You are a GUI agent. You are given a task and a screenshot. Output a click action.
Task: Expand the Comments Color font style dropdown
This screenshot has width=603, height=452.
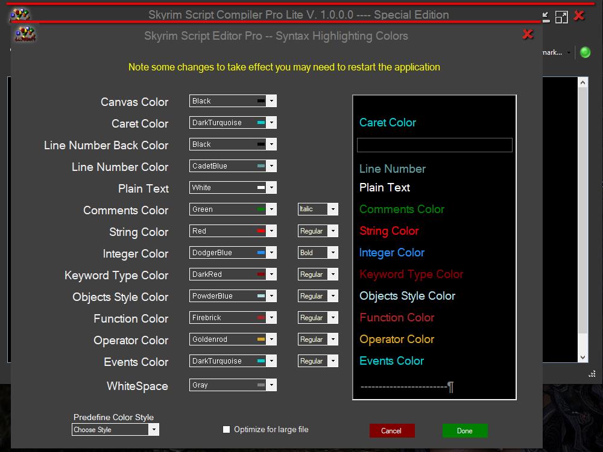(x=333, y=209)
